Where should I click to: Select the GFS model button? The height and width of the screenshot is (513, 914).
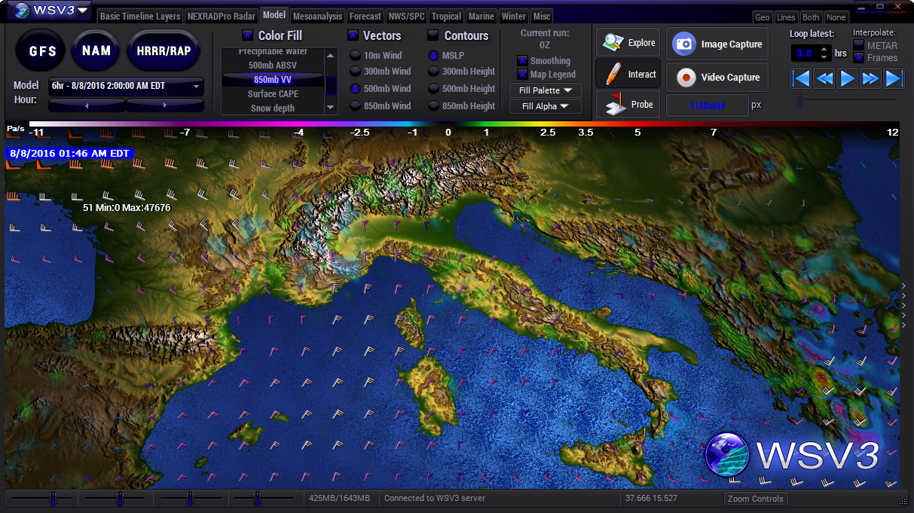coord(40,50)
